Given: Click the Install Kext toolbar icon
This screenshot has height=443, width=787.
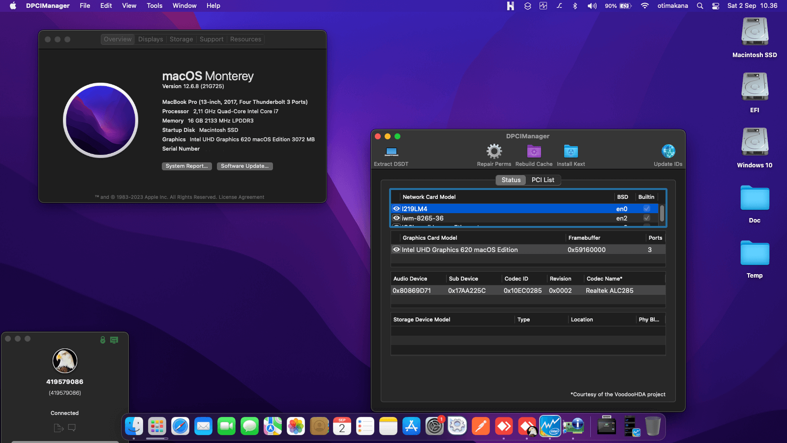Looking at the screenshot, I should pyautogui.click(x=571, y=151).
